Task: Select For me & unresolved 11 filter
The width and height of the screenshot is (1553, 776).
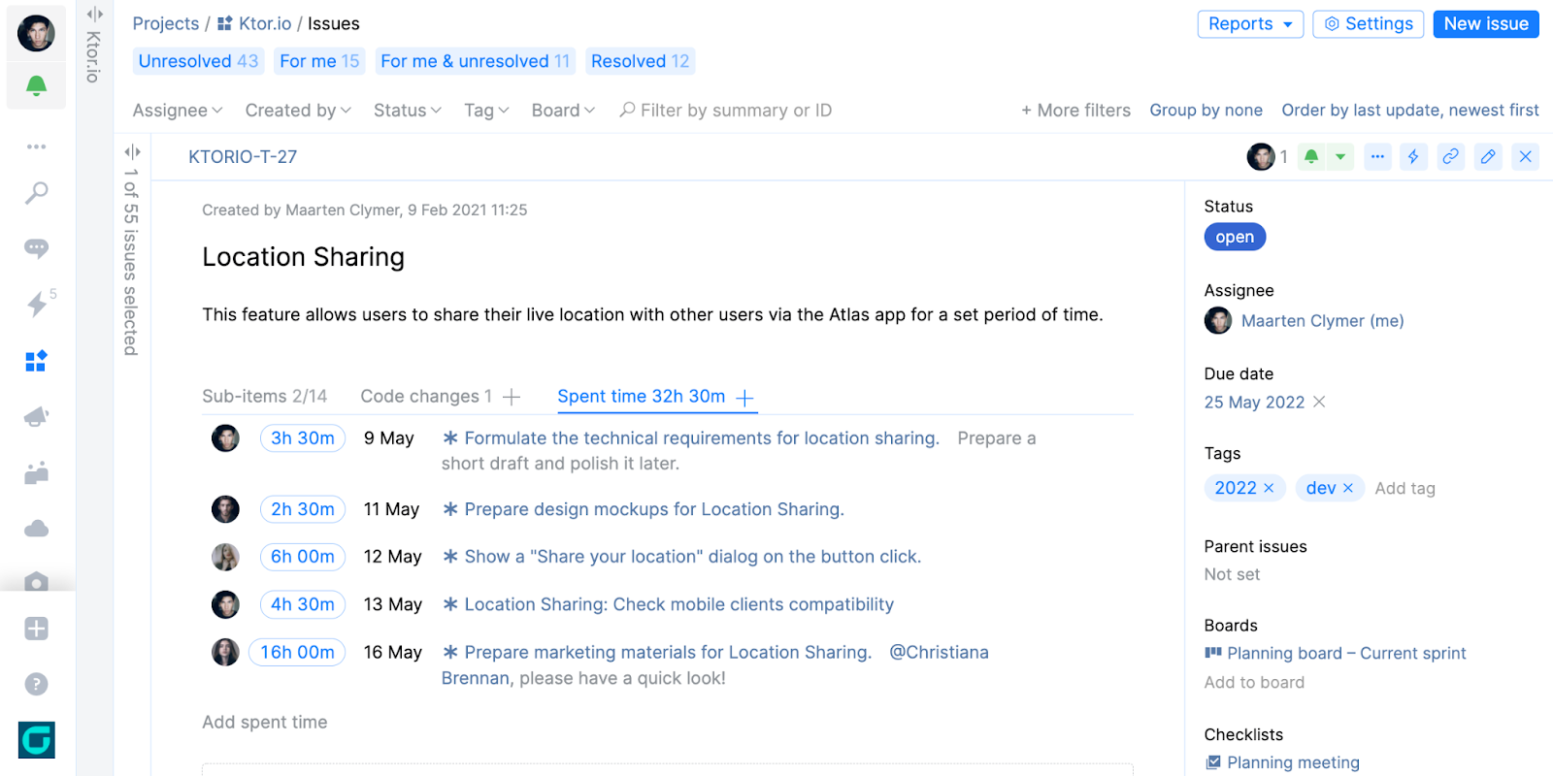Action: [x=475, y=61]
